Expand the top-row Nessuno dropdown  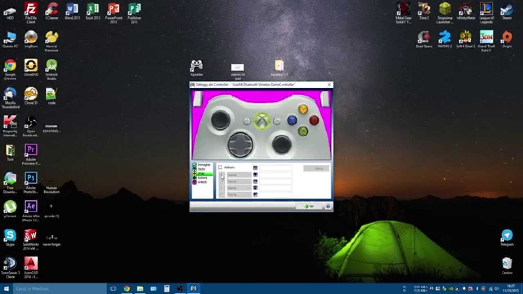pos(239,175)
